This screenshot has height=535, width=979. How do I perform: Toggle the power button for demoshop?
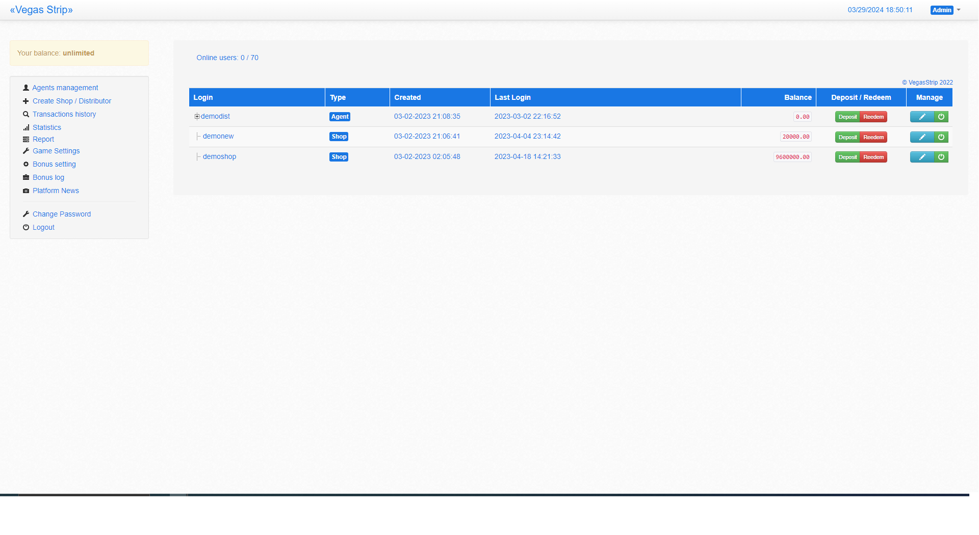[941, 157]
